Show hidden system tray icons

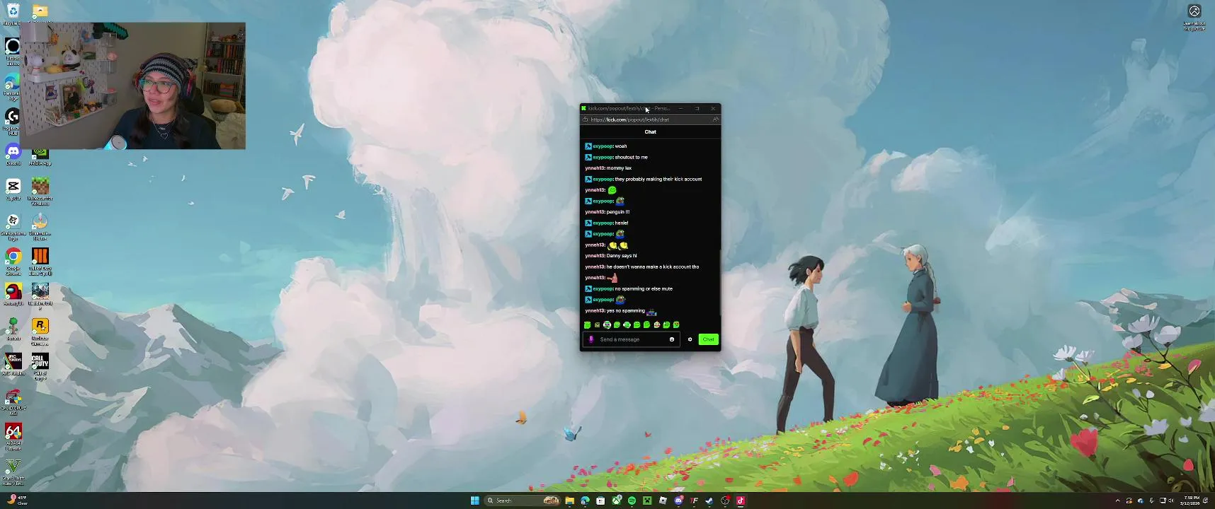(x=1118, y=501)
